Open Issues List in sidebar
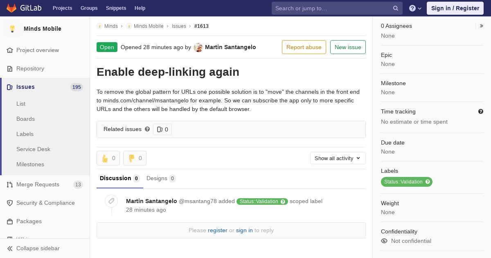This screenshot has height=258, width=491. click(x=21, y=104)
